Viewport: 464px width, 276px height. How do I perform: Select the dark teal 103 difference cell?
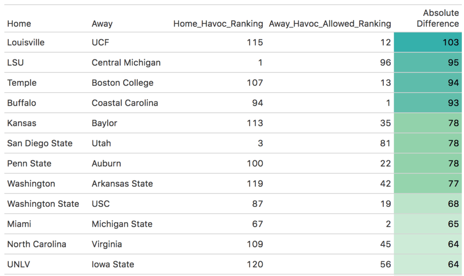(x=428, y=42)
